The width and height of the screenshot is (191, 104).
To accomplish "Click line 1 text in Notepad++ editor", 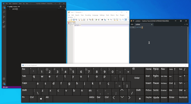I will (x=77, y=25).
